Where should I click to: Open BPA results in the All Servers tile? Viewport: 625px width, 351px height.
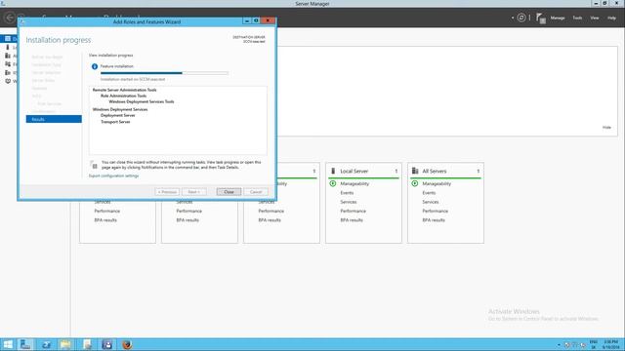[434, 220]
